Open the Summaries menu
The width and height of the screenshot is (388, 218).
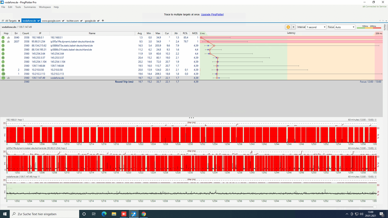(30, 7)
